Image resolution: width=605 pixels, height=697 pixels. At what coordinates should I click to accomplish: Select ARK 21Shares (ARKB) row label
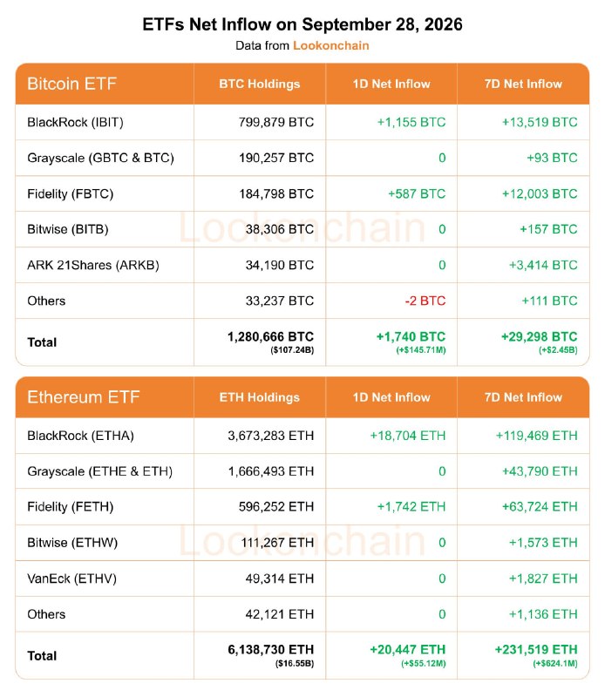[x=93, y=266]
